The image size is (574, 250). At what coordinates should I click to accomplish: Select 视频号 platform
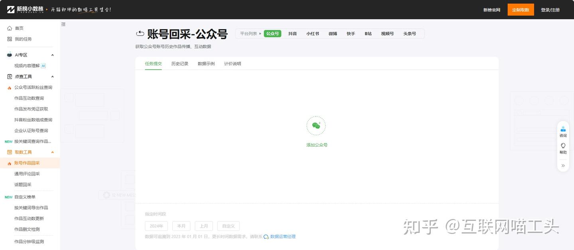(387, 34)
